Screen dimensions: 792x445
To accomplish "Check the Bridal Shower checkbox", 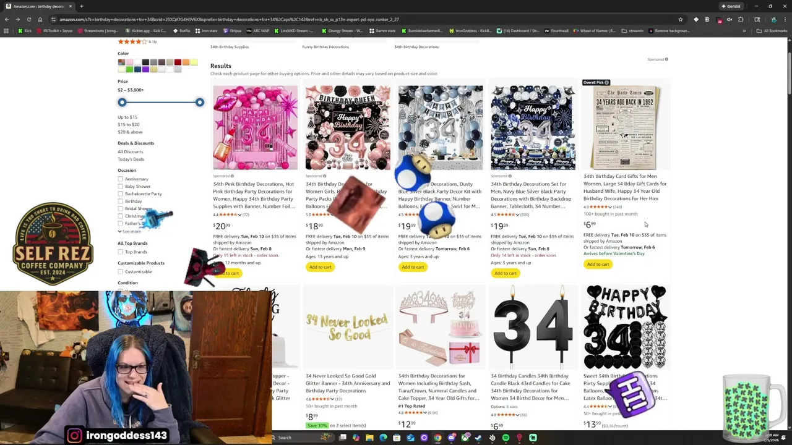I will (121, 208).
